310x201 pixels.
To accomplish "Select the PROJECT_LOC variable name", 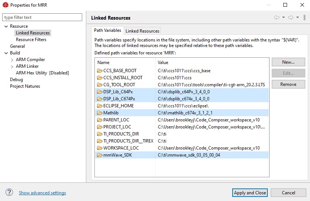I will (117, 127).
